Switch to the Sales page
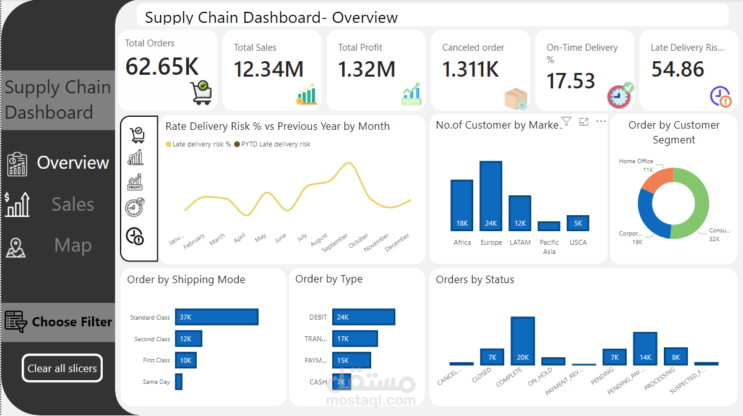Viewport: 743px width, 416px height. pyautogui.click(x=72, y=204)
